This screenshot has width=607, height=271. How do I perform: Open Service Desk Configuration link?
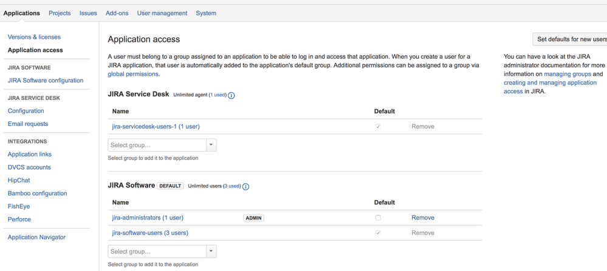point(26,111)
